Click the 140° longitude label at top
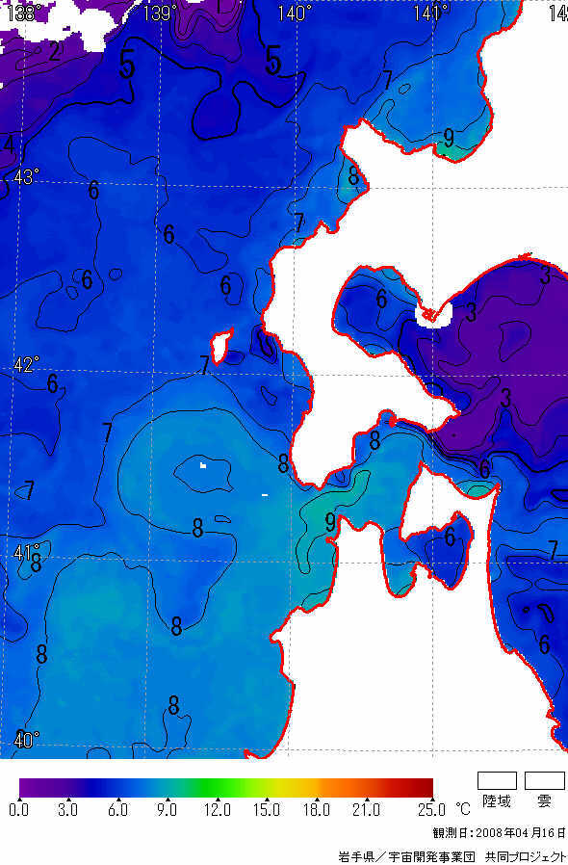This screenshot has width=568, height=865. [294, 13]
